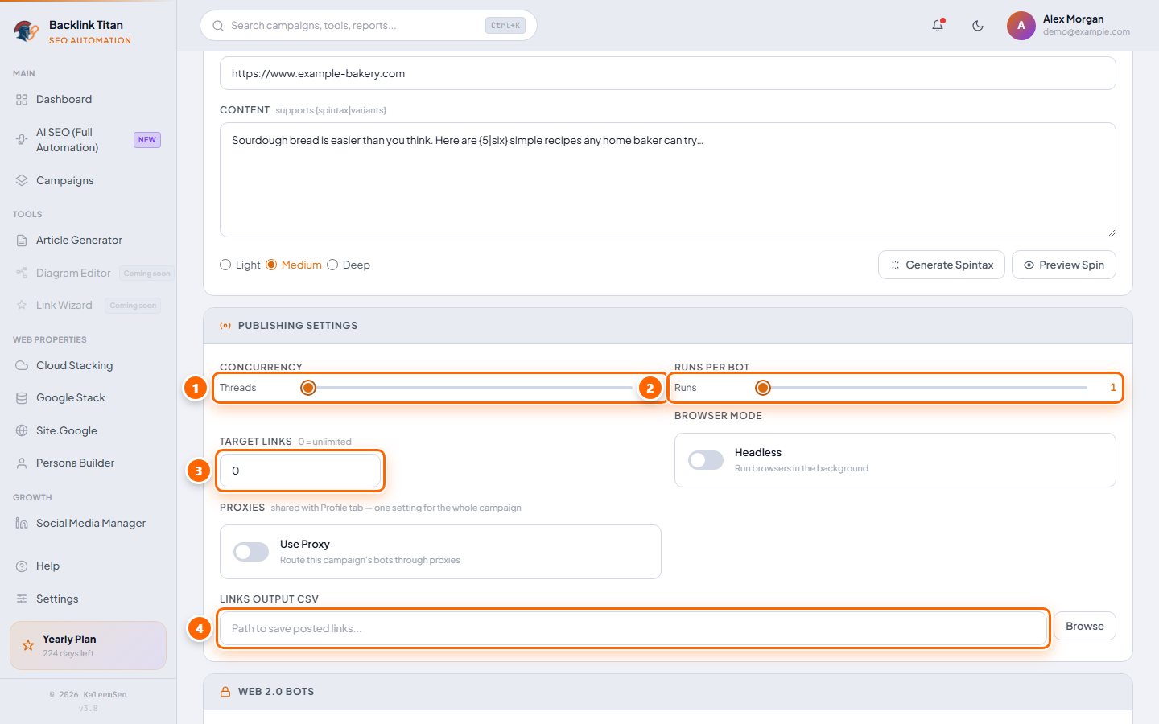Click the Campaigns layers icon
1159x724 pixels.
point(22,181)
